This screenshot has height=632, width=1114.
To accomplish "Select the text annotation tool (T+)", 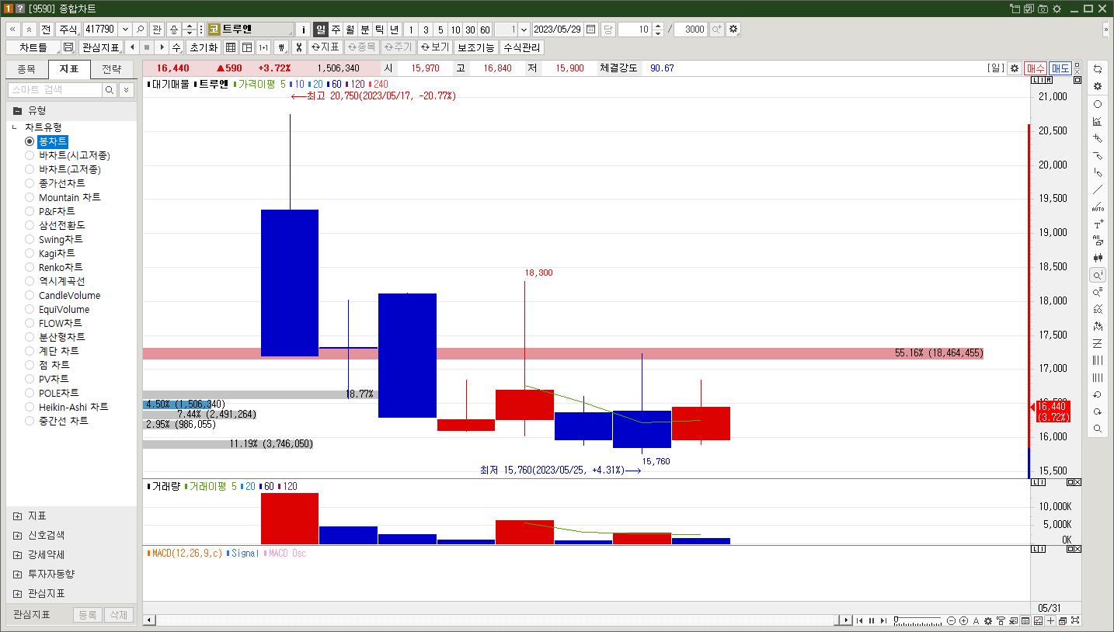I will click(1098, 224).
